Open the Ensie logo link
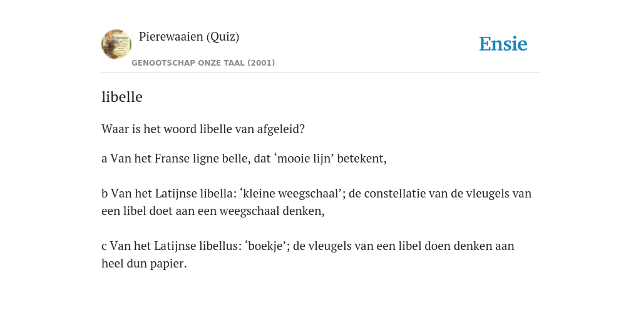 (503, 44)
